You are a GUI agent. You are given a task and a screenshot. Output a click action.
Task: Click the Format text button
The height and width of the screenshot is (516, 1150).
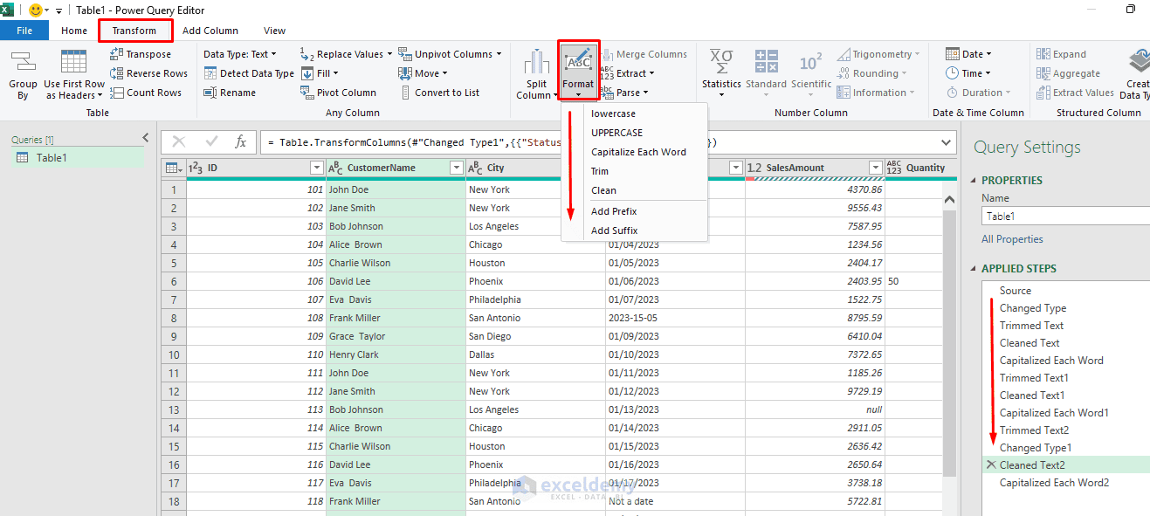(578, 73)
